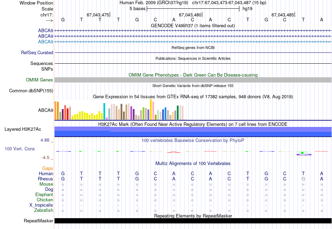
Task: Click the chr17 position range text in the header
Action: point(229,3)
